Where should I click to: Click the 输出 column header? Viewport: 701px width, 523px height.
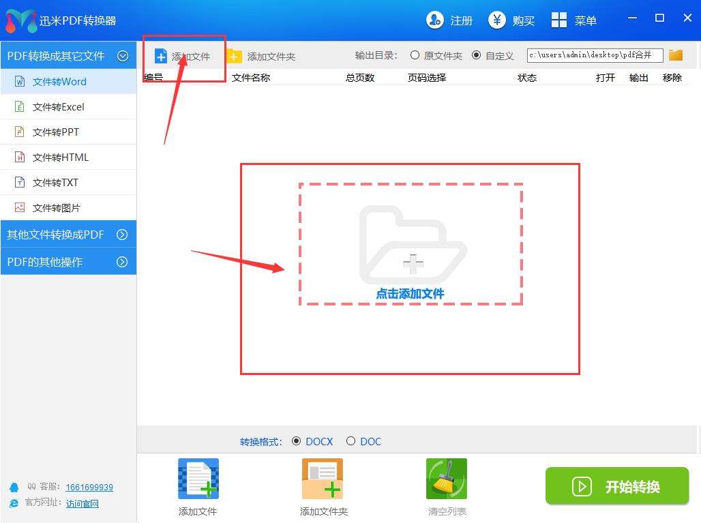(638, 78)
